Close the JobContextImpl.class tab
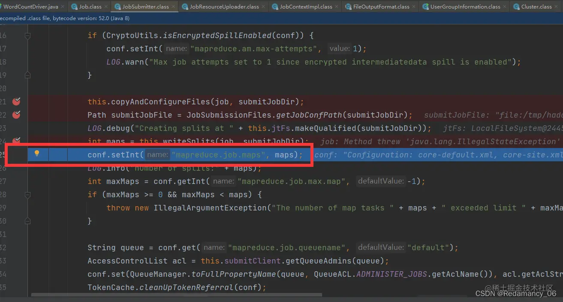The width and height of the screenshot is (563, 302). pyautogui.click(x=336, y=7)
